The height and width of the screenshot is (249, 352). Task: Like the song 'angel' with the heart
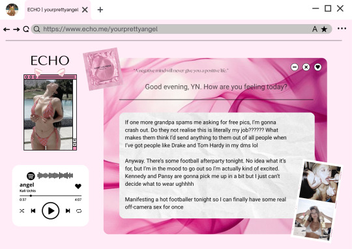(78, 186)
